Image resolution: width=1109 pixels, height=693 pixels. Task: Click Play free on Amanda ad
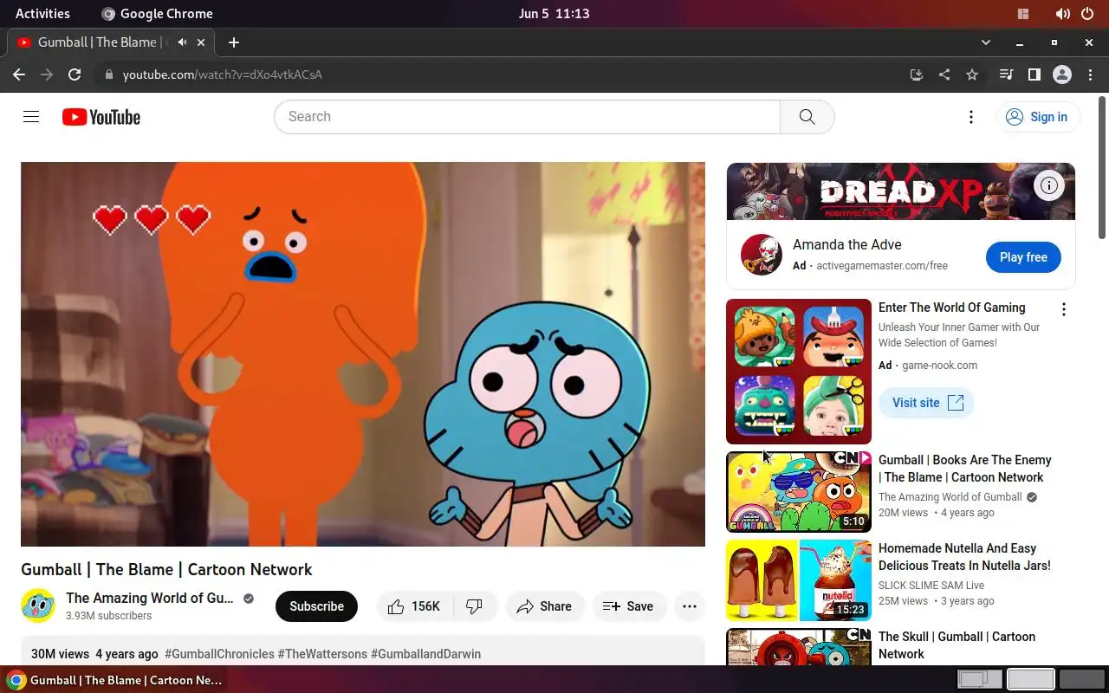coord(1023,257)
